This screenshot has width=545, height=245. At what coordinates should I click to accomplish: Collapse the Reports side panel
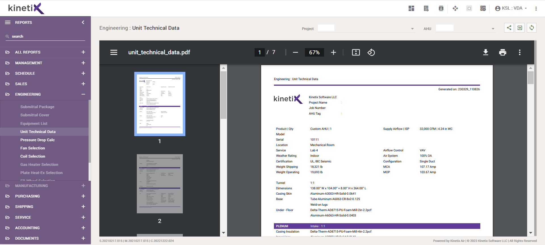pos(83,22)
